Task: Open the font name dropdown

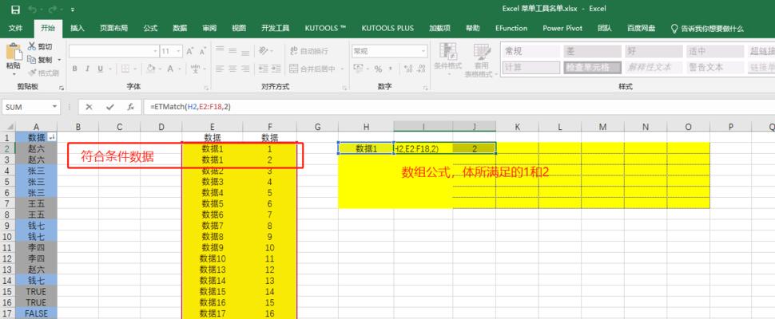Action: 156,51
